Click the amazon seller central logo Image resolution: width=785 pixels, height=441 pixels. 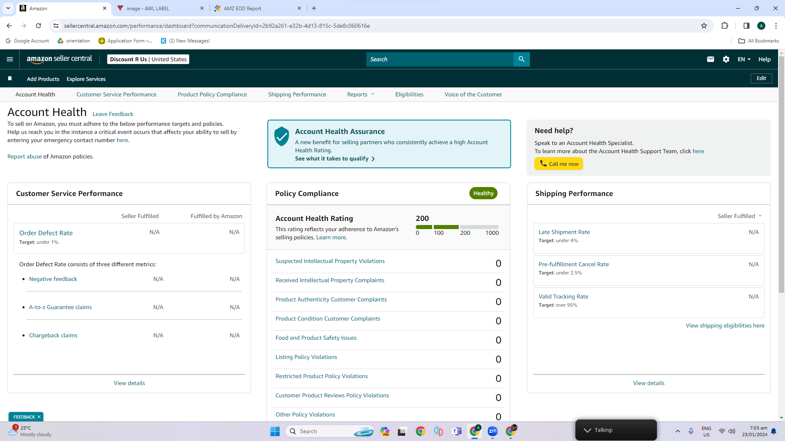pyautogui.click(x=59, y=59)
